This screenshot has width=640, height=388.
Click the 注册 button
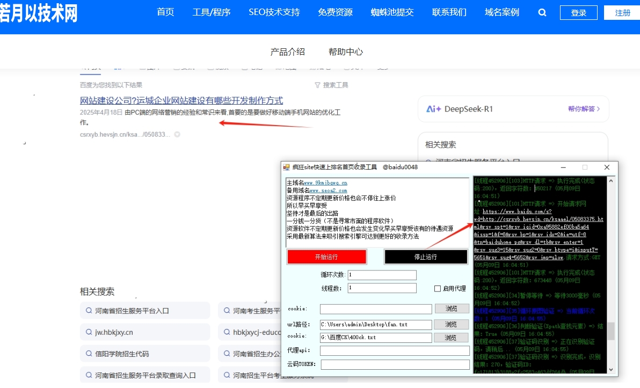622,13
